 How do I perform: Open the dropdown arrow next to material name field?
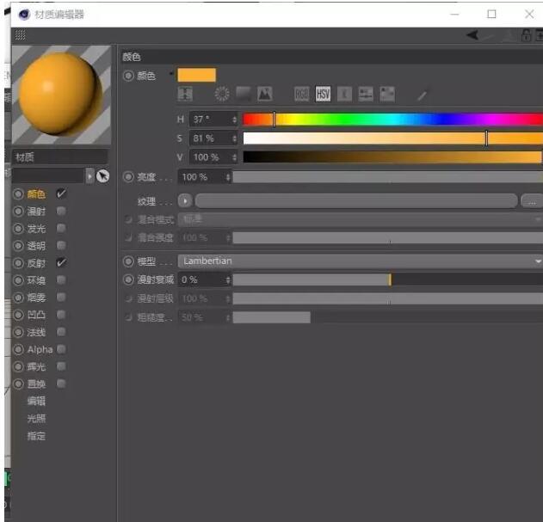pyautogui.click(x=89, y=175)
